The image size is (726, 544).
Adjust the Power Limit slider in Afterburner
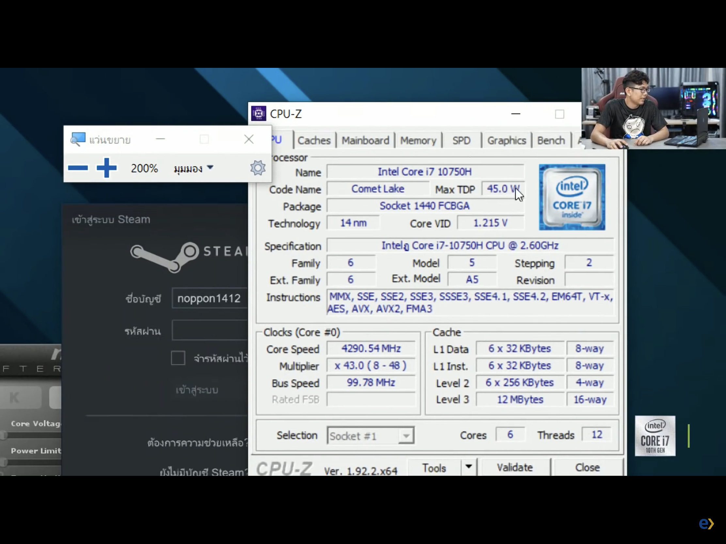coord(31,462)
